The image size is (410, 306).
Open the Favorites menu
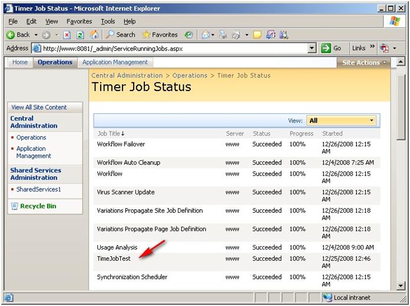click(x=79, y=21)
